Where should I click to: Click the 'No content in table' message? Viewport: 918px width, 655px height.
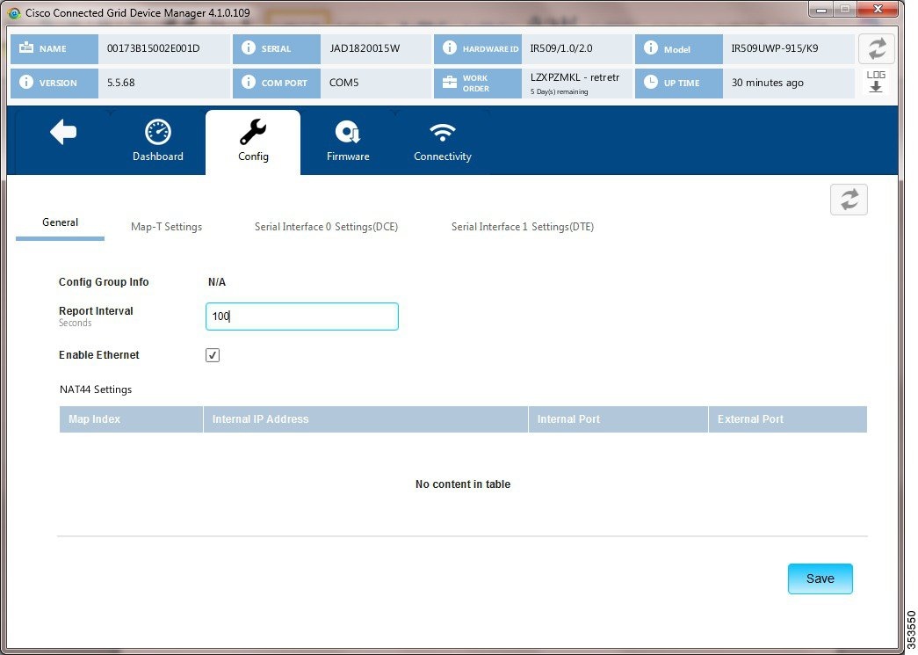462,484
